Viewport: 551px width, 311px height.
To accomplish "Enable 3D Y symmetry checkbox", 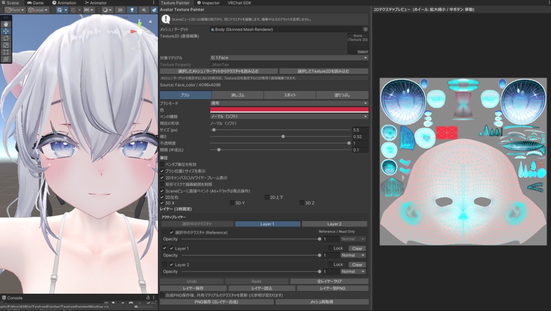I will coord(232,203).
